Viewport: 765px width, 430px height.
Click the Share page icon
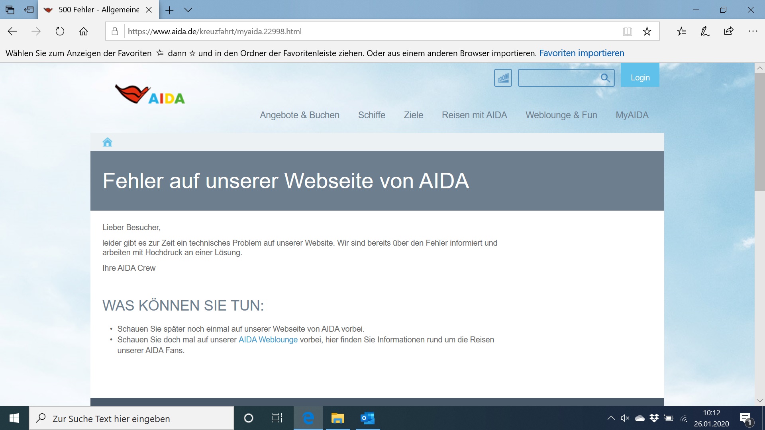(x=729, y=31)
